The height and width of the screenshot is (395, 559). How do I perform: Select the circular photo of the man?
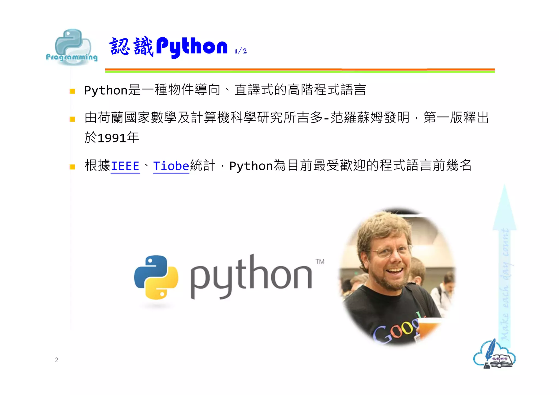tap(397, 276)
